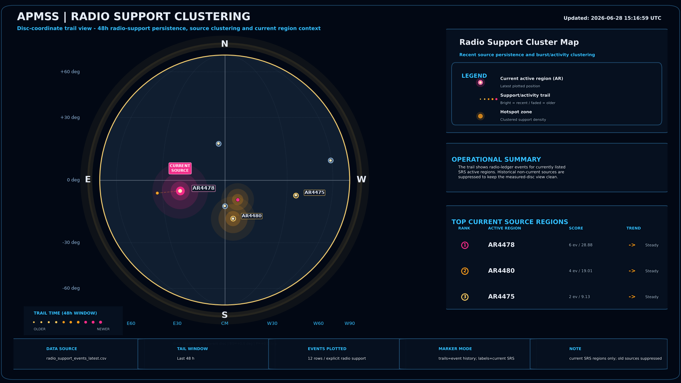Click rank 1 badge for AR4478
Screen dimensions: 681x383
pos(465,245)
